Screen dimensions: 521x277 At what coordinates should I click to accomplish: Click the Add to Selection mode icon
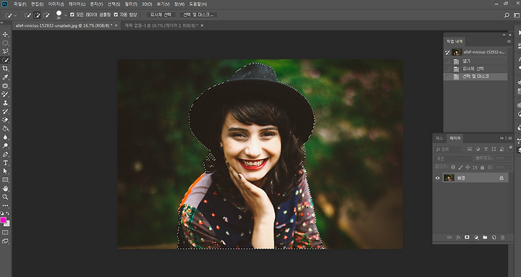[x=37, y=15]
